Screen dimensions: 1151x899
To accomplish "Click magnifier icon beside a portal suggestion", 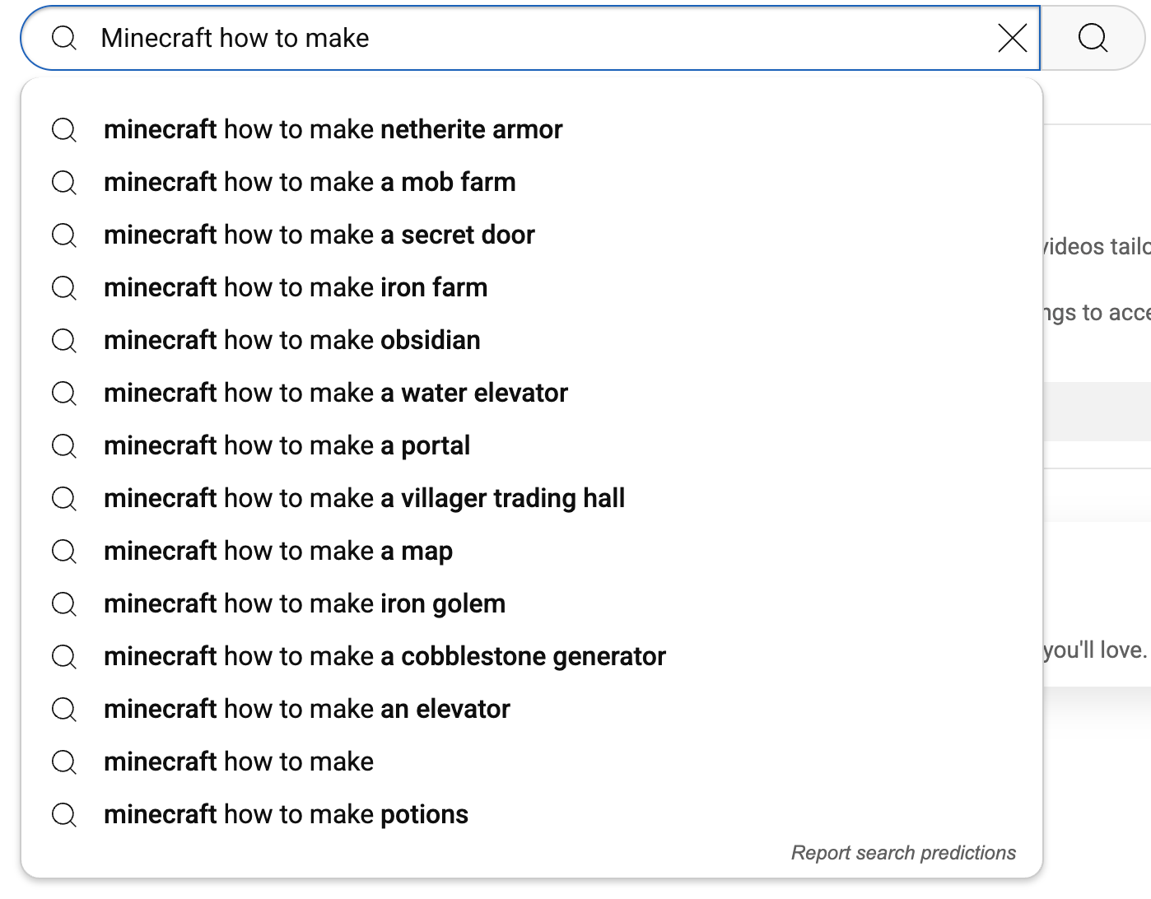I will [64, 446].
